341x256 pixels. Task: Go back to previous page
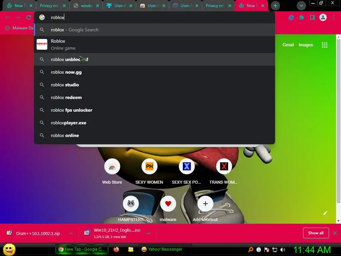tap(7, 17)
